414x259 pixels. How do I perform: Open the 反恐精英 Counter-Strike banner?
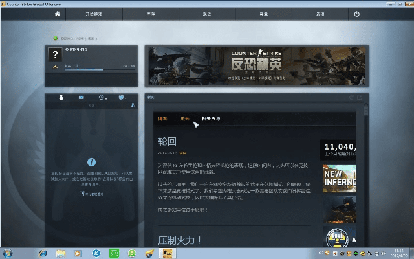257,66
